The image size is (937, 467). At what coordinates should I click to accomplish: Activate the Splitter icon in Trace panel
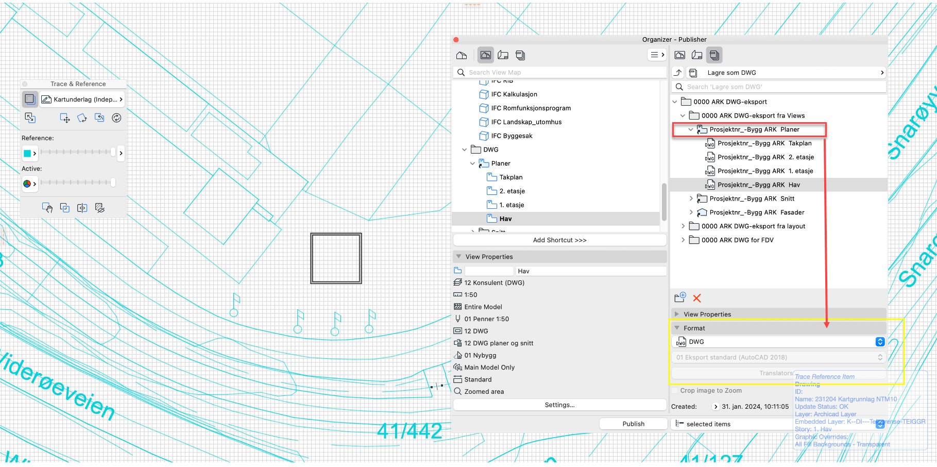click(82, 208)
